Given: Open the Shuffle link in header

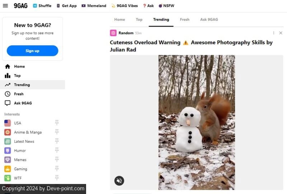Looking at the screenshot, I should [42, 6].
